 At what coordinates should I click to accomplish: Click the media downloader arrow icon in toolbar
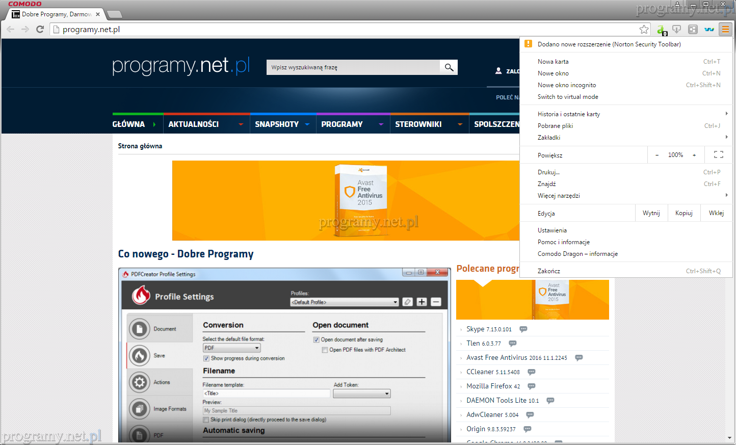(677, 30)
